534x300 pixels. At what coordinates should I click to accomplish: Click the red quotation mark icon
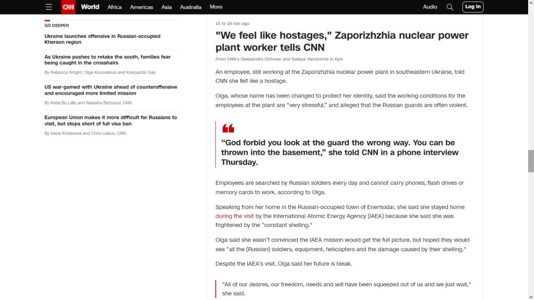(x=228, y=129)
